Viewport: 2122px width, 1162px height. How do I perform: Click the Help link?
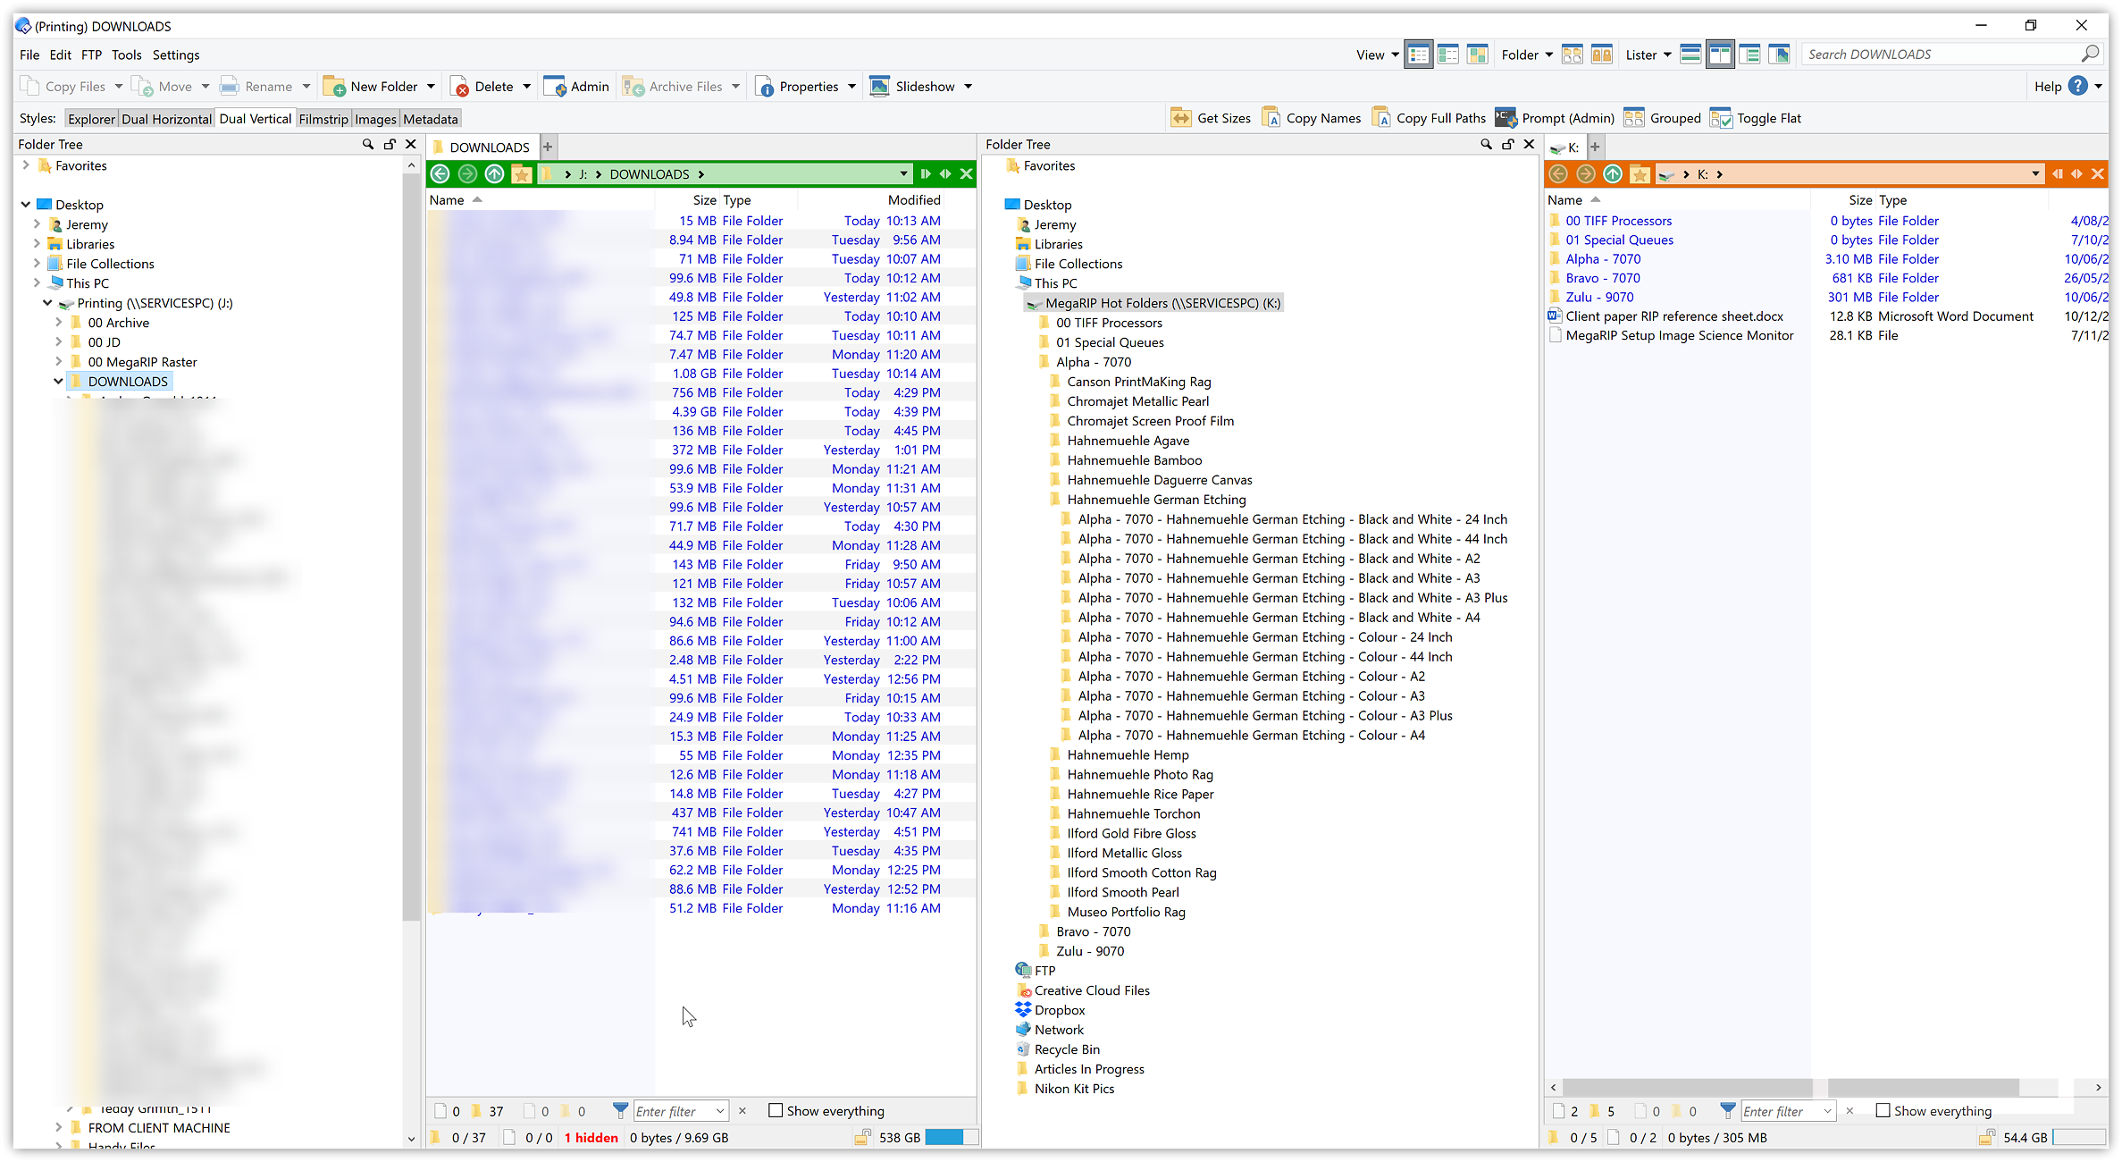2049,86
